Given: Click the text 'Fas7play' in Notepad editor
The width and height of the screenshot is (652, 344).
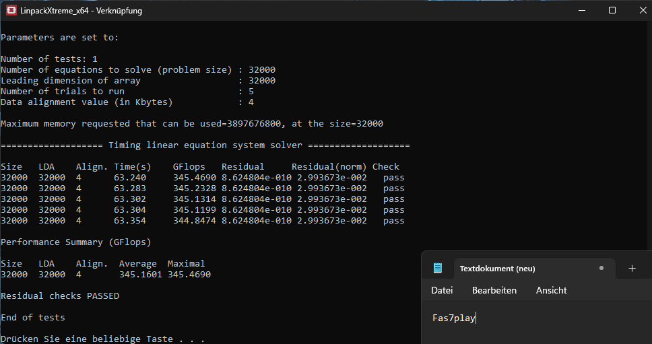Looking at the screenshot, I should click(454, 318).
